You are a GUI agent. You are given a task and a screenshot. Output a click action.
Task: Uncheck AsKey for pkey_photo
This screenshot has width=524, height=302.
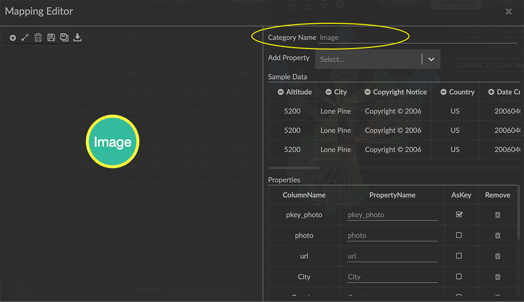click(459, 214)
